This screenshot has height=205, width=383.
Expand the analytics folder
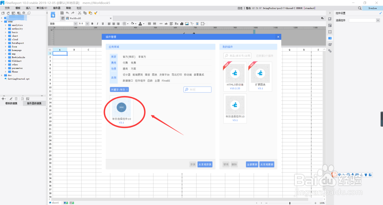pyautogui.click(x=6, y=25)
